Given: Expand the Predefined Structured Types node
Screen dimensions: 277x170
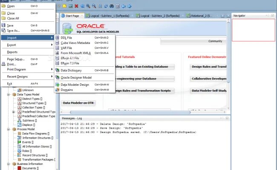Looking at the screenshot, I should coord(14,112).
